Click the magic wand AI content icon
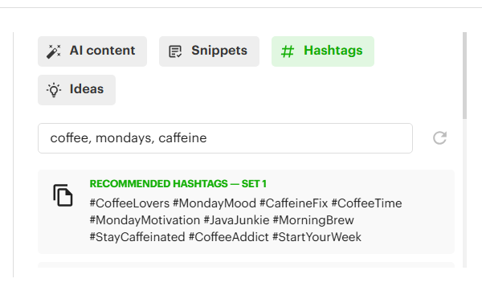The height and width of the screenshot is (299, 482). pyautogui.click(x=54, y=51)
